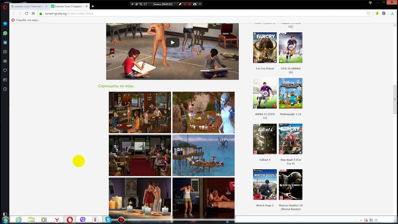The width and height of the screenshot is (398, 224).
Task: Open the Yandex browser taskbar icon
Action: coord(57,220)
